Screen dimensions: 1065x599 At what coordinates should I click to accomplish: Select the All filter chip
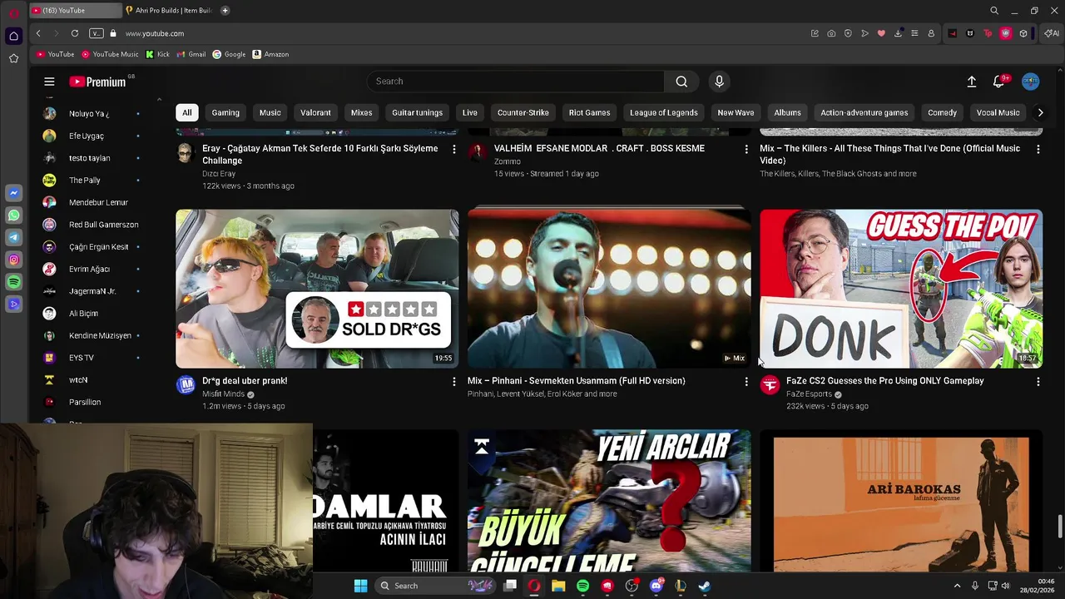coord(186,112)
